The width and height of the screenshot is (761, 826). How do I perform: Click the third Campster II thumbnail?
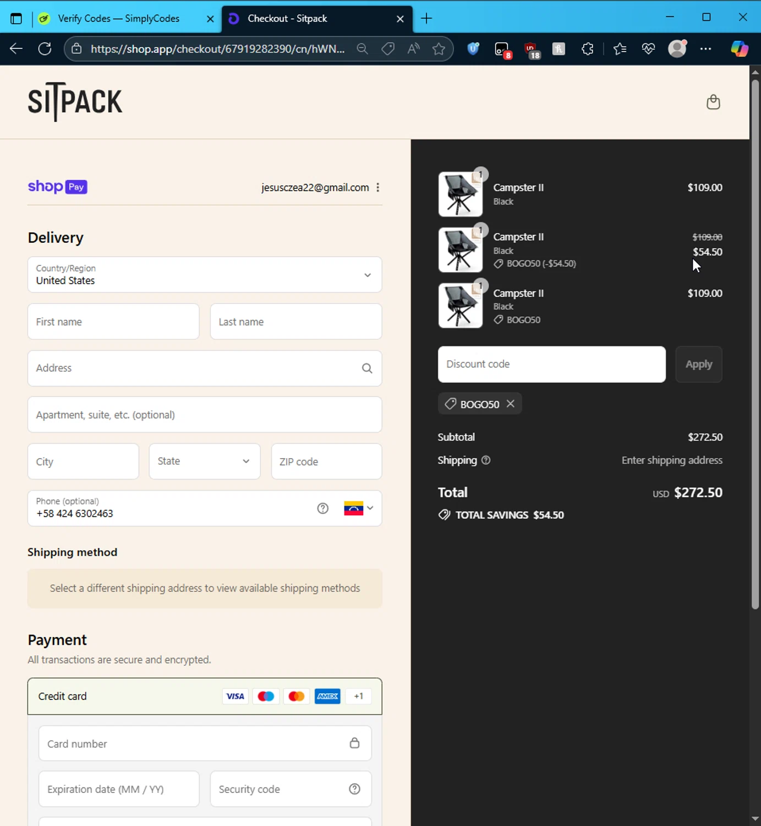click(461, 306)
